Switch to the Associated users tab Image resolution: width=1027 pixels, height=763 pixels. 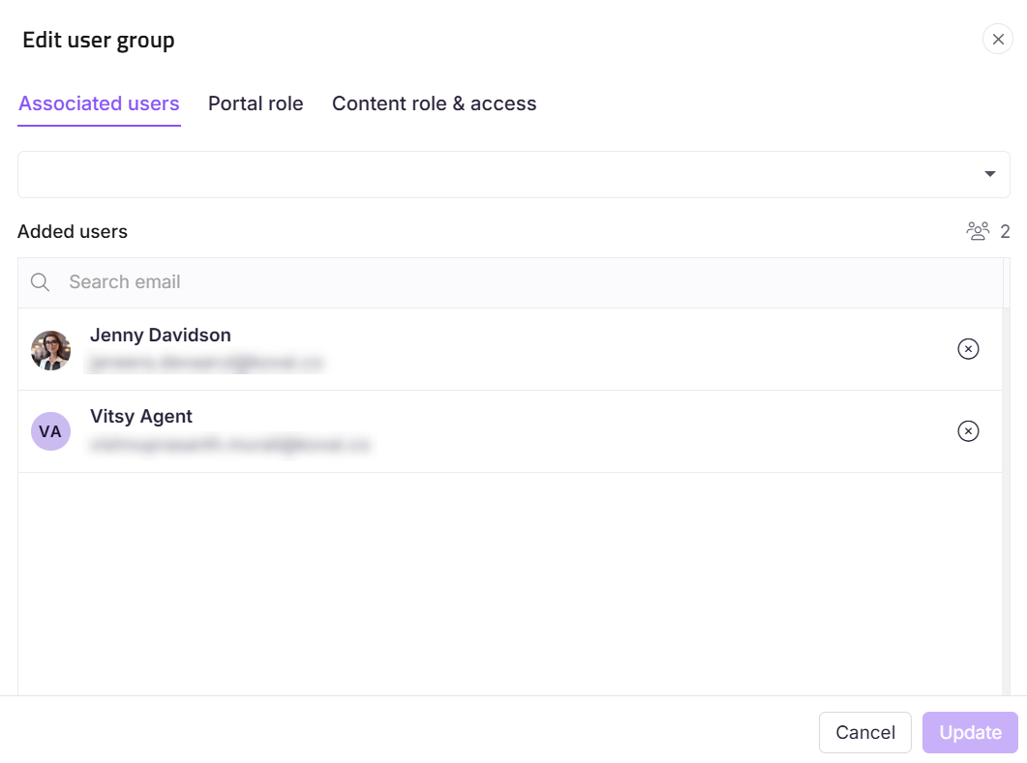click(x=99, y=103)
